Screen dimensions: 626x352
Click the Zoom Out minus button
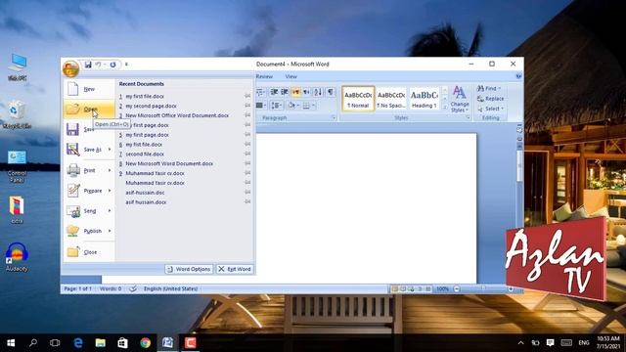457,288
